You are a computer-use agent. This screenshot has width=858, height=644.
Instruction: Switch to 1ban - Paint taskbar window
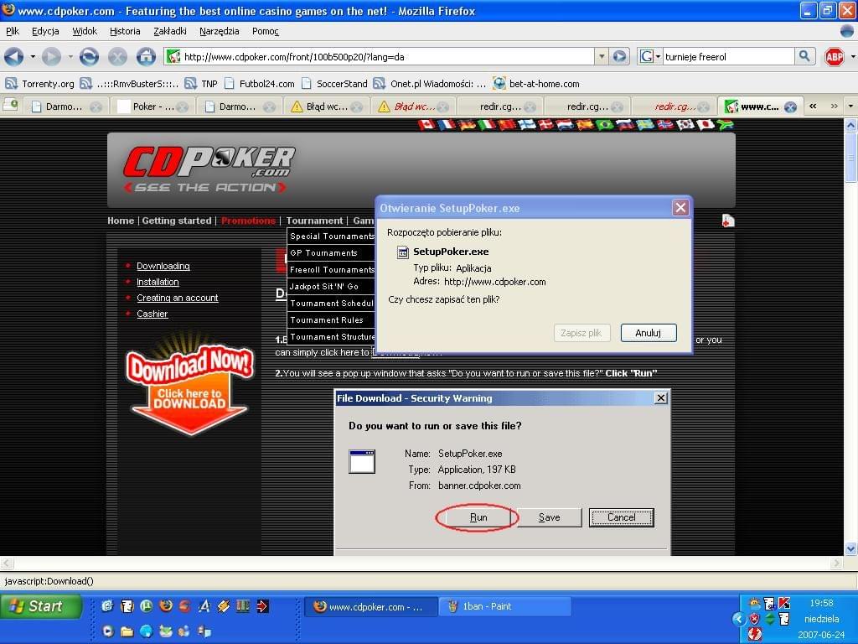[504, 606]
